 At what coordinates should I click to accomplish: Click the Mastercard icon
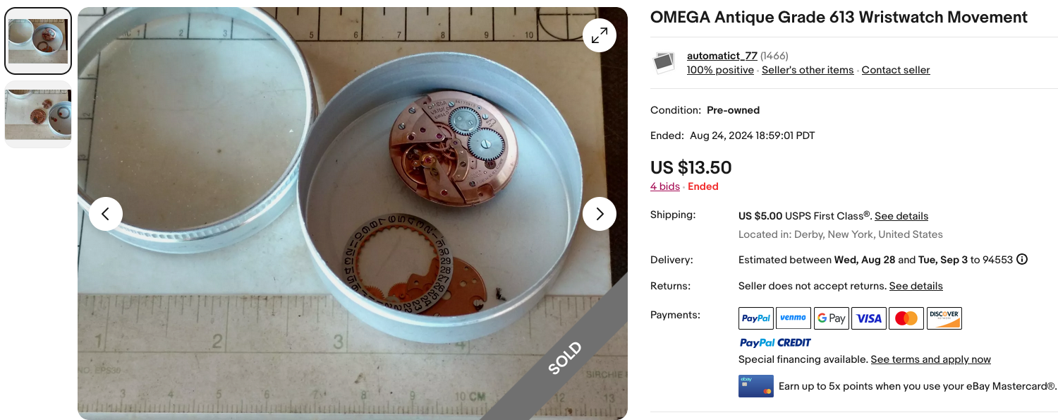(x=906, y=318)
